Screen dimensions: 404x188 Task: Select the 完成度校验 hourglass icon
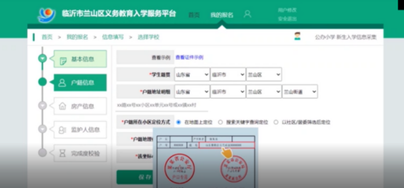[x=62, y=153]
